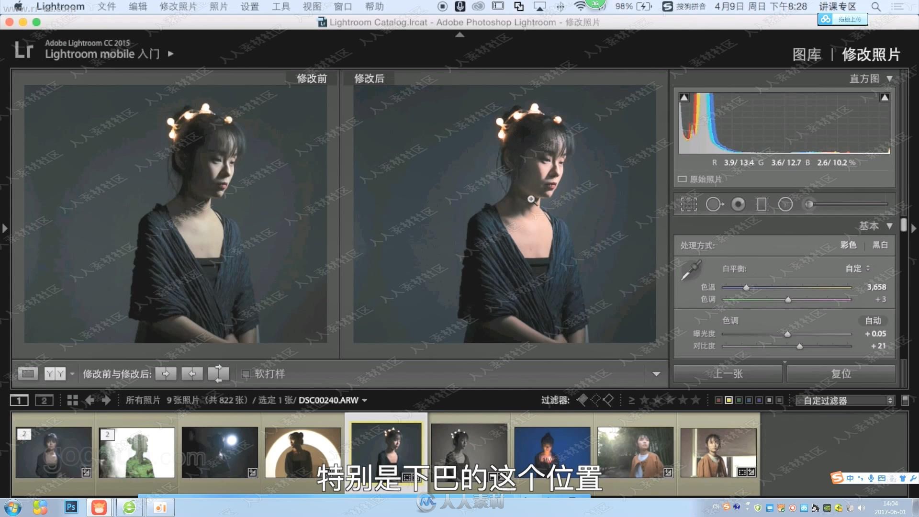
Task: Click the 对比度 contrast slider handle
Action: (x=799, y=346)
